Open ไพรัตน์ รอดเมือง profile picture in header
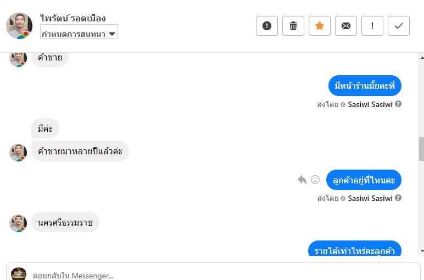This screenshot has height=280, width=424. pyautogui.click(x=19, y=26)
